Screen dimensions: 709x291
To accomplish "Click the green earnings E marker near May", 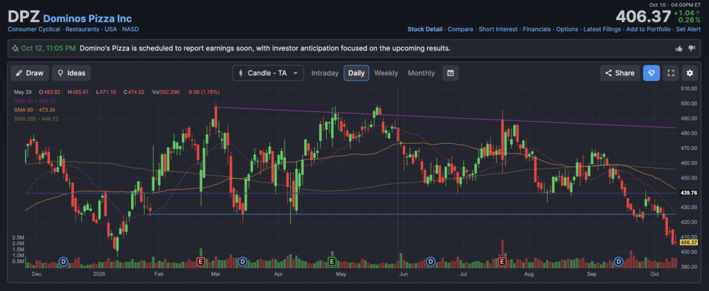I will [332, 261].
